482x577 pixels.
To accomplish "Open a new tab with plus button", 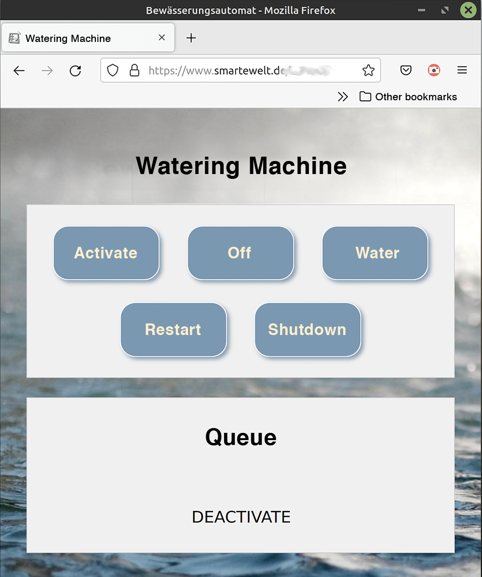I will point(191,38).
